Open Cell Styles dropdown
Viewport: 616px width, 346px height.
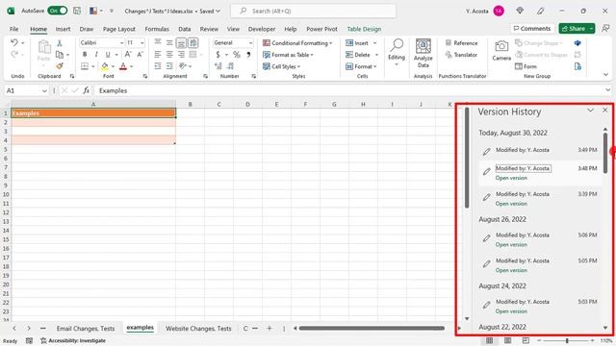point(281,66)
